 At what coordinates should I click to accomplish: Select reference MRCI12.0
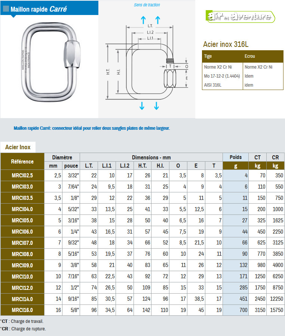coord(22,288)
